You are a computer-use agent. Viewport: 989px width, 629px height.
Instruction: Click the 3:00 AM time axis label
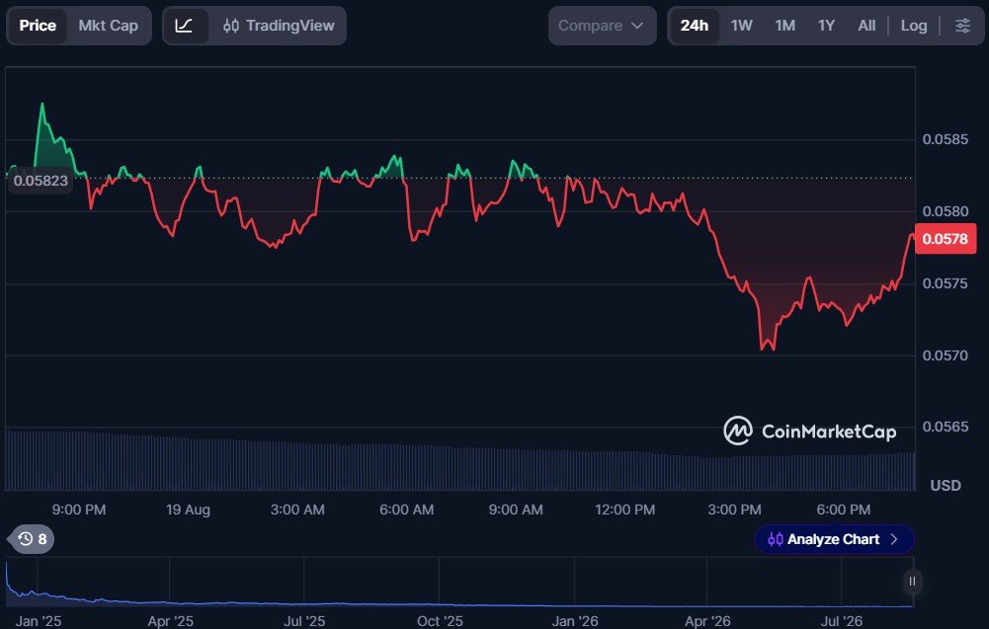(297, 510)
